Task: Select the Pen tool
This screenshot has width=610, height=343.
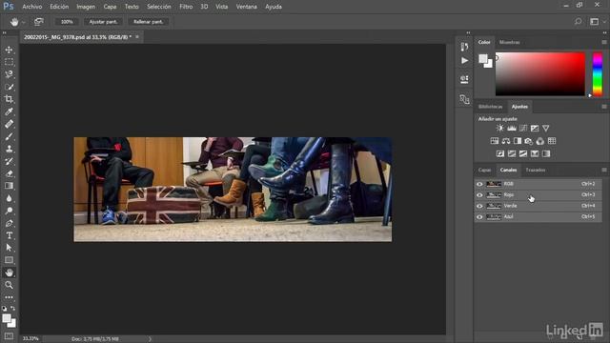Action: (x=9, y=223)
